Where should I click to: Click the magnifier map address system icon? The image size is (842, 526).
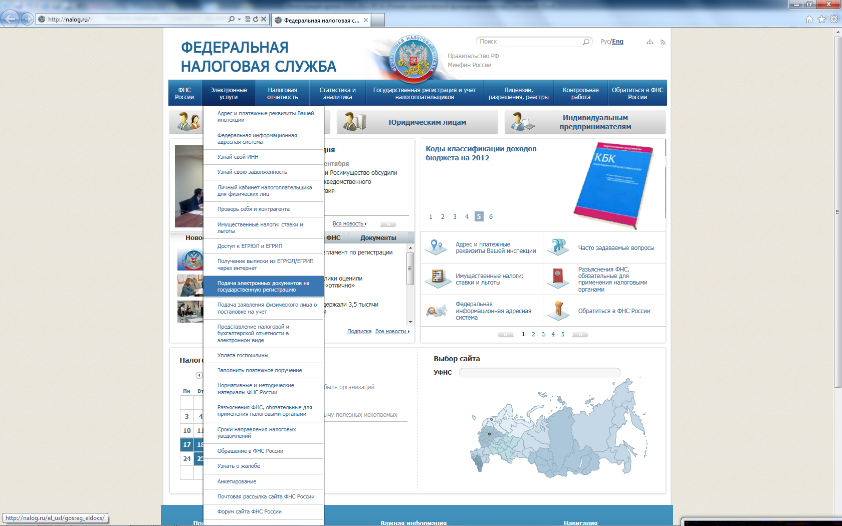(436, 311)
